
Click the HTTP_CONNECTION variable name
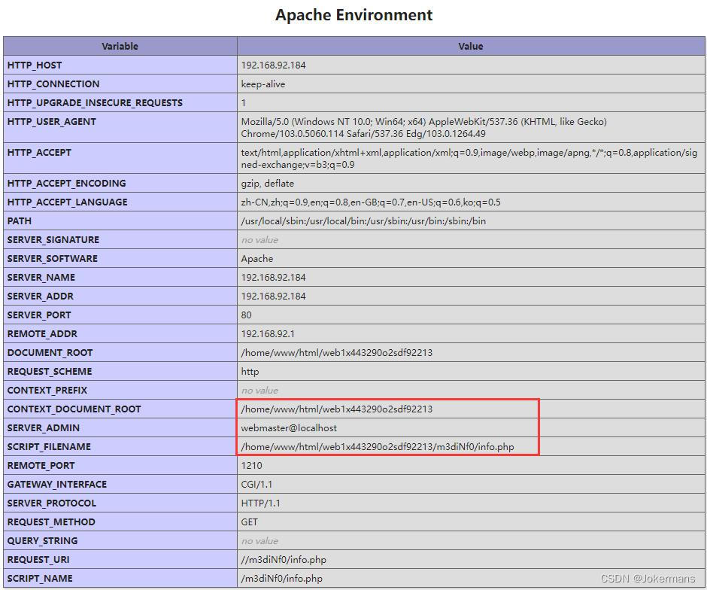point(53,84)
